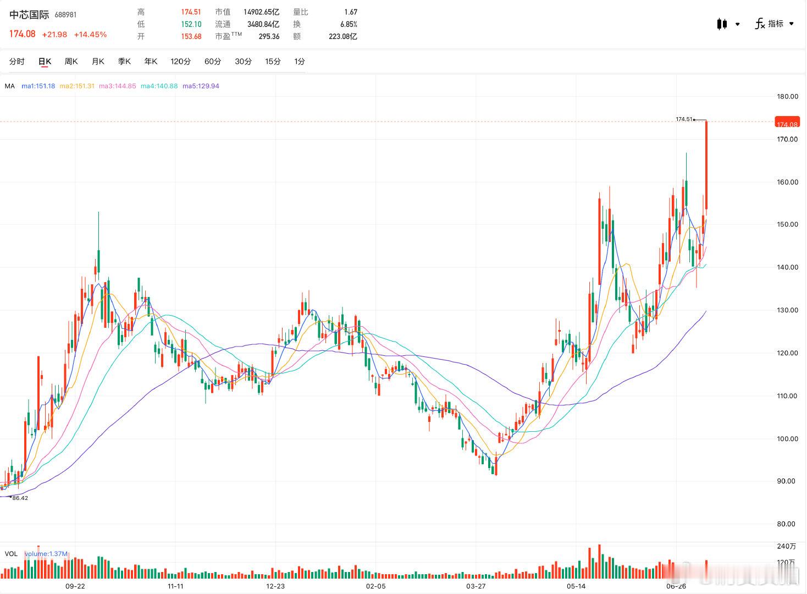The width and height of the screenshot is (807, 594).
Task: Click the open price 153.68
Action: 191,36
